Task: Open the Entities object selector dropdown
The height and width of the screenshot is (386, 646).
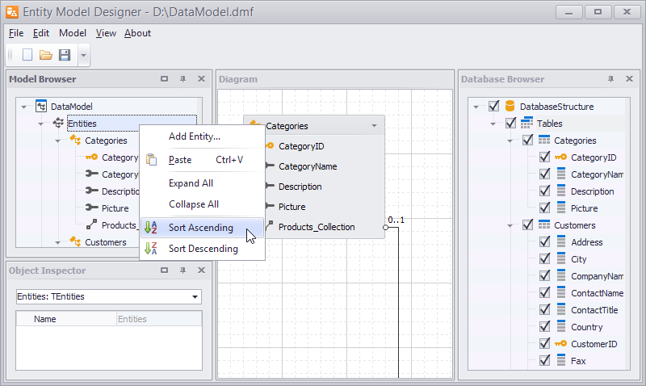Action: pyautogui.click(x=195, y=296)
